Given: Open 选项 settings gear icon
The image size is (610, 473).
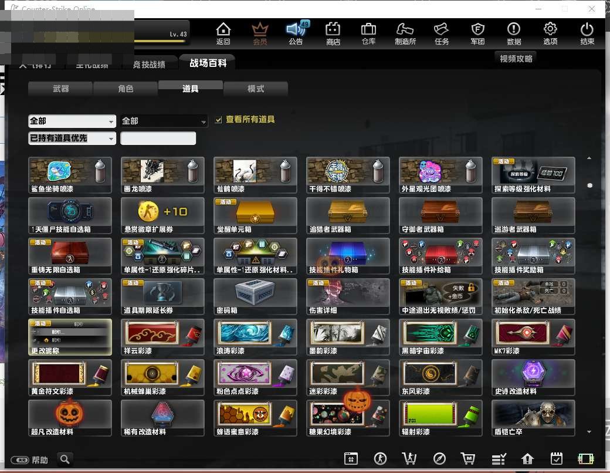Looking at the screenshot, I should click(550, 29).
